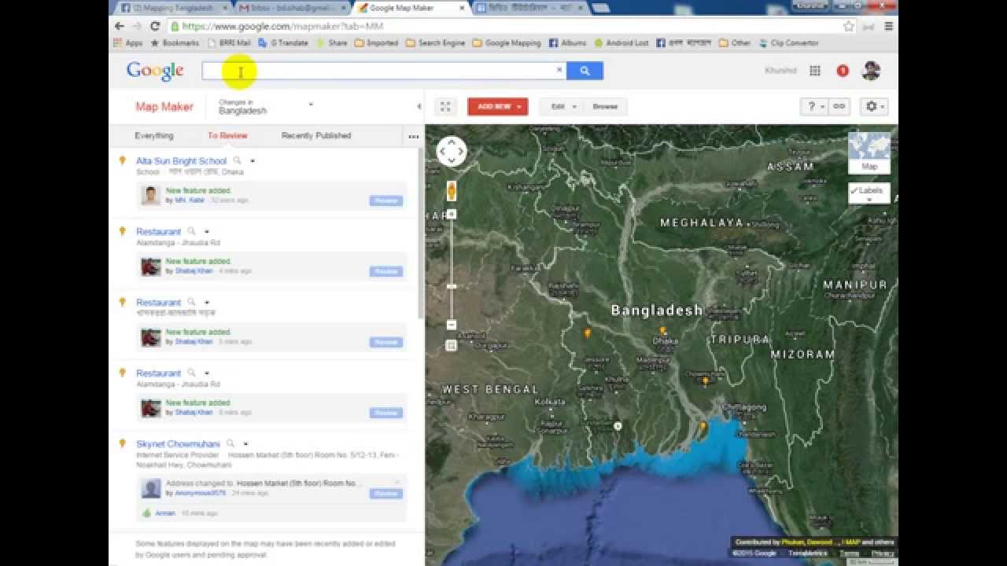Open the Chrome menu

coord(888,26)
